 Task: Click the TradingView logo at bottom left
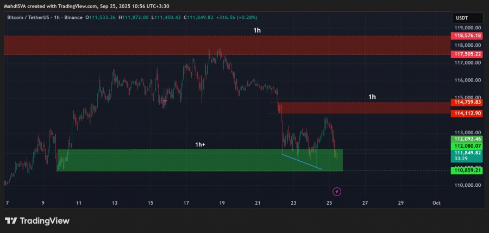point(37,221)
